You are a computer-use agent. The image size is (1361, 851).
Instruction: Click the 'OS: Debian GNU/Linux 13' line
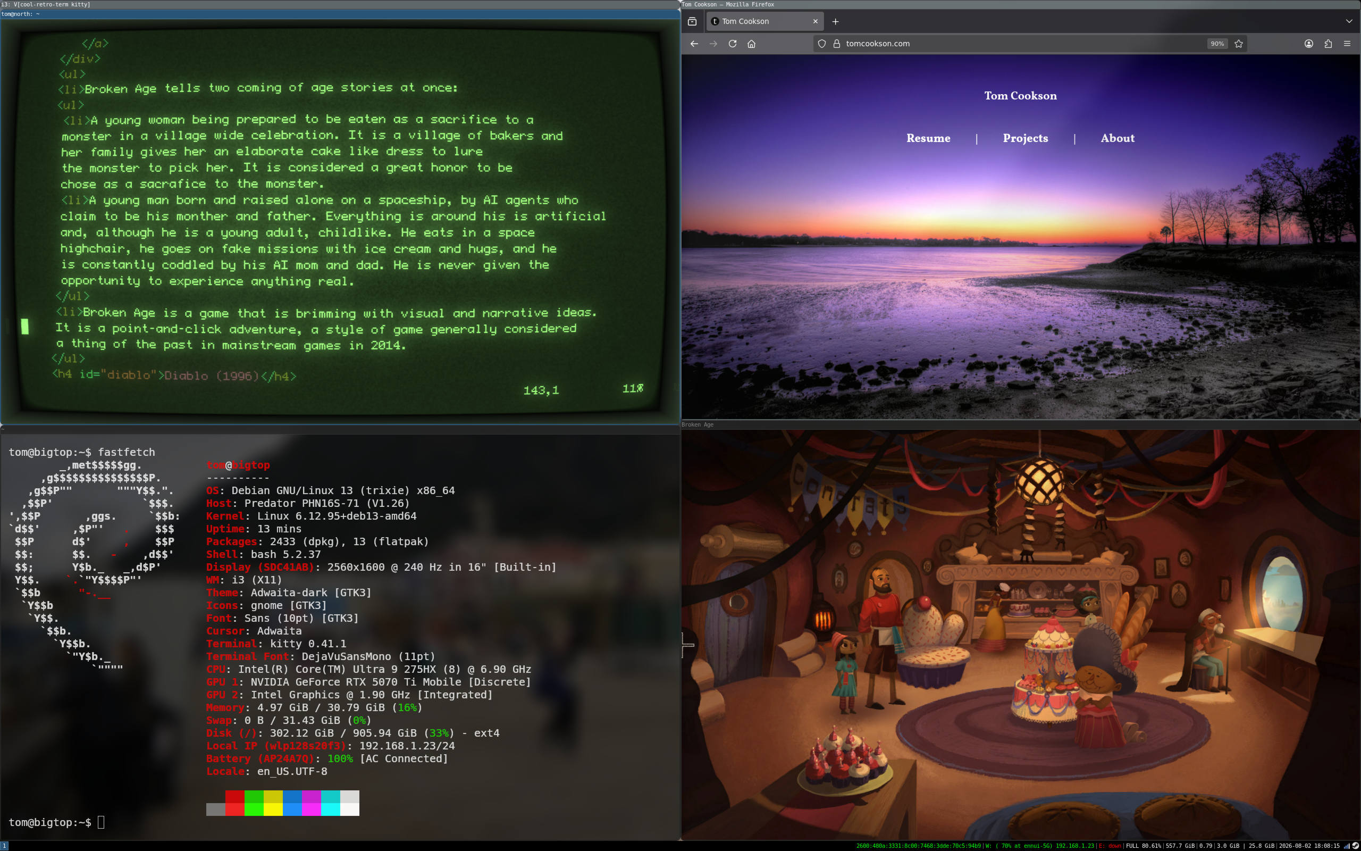click(331, 490)
